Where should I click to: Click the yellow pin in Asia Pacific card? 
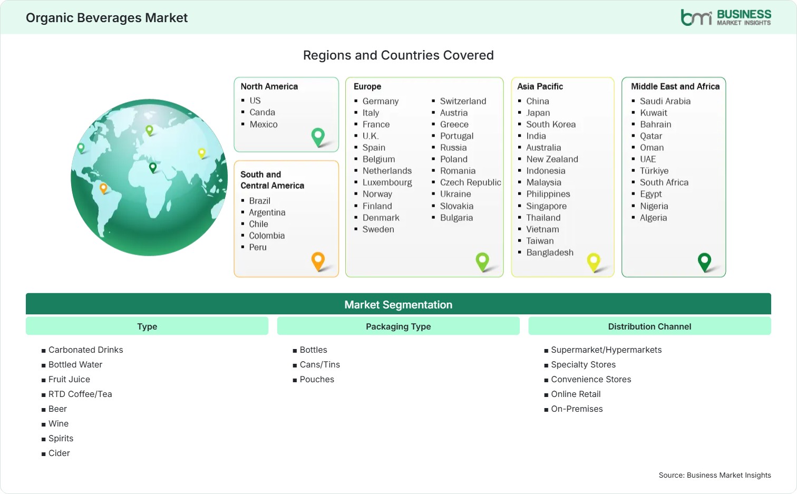coord(594,262)
